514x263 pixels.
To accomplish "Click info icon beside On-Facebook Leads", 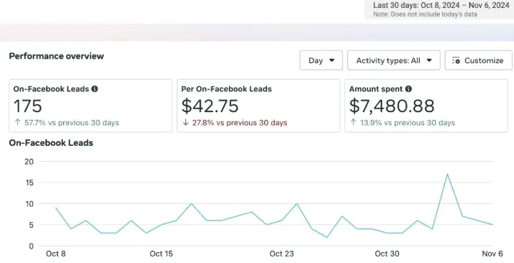I will pyautogui.click(x=95, y=89).
